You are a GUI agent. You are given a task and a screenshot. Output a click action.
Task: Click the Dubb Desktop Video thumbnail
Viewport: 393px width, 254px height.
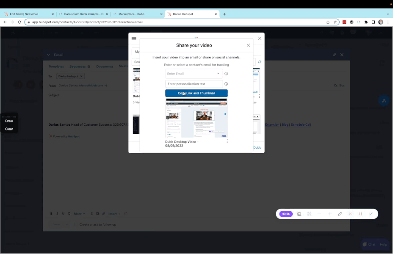[x=196, y=118]
